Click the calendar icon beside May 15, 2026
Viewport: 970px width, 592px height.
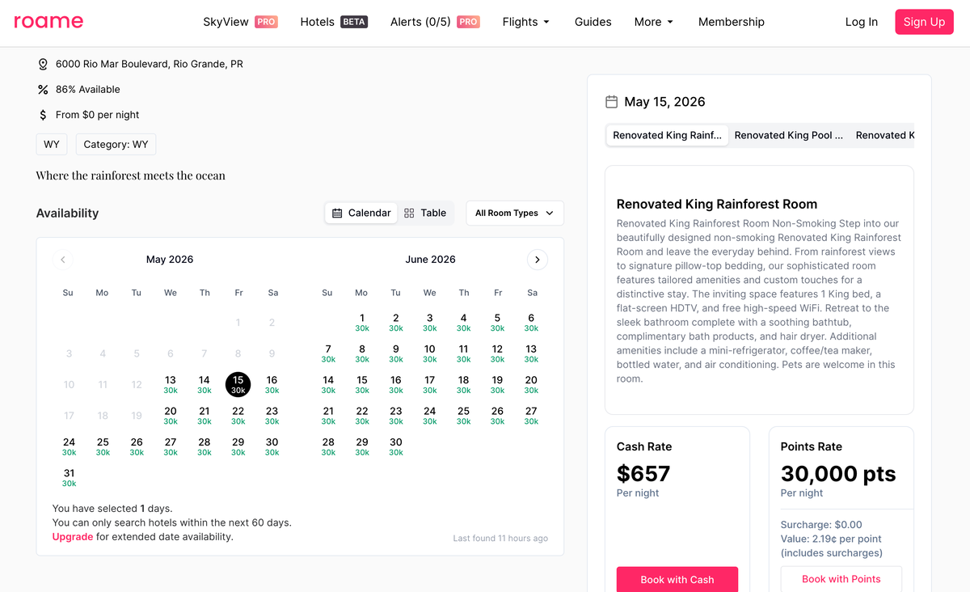click(x=612, y=102)
